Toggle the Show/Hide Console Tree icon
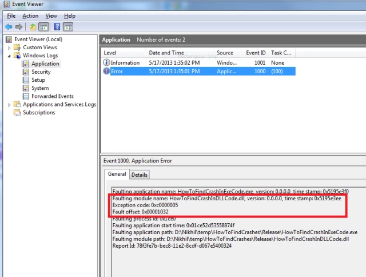 43,27
